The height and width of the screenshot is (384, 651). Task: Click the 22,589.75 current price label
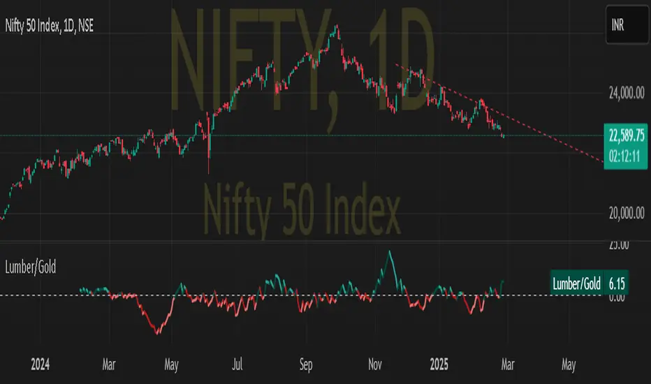click(626, 135)
